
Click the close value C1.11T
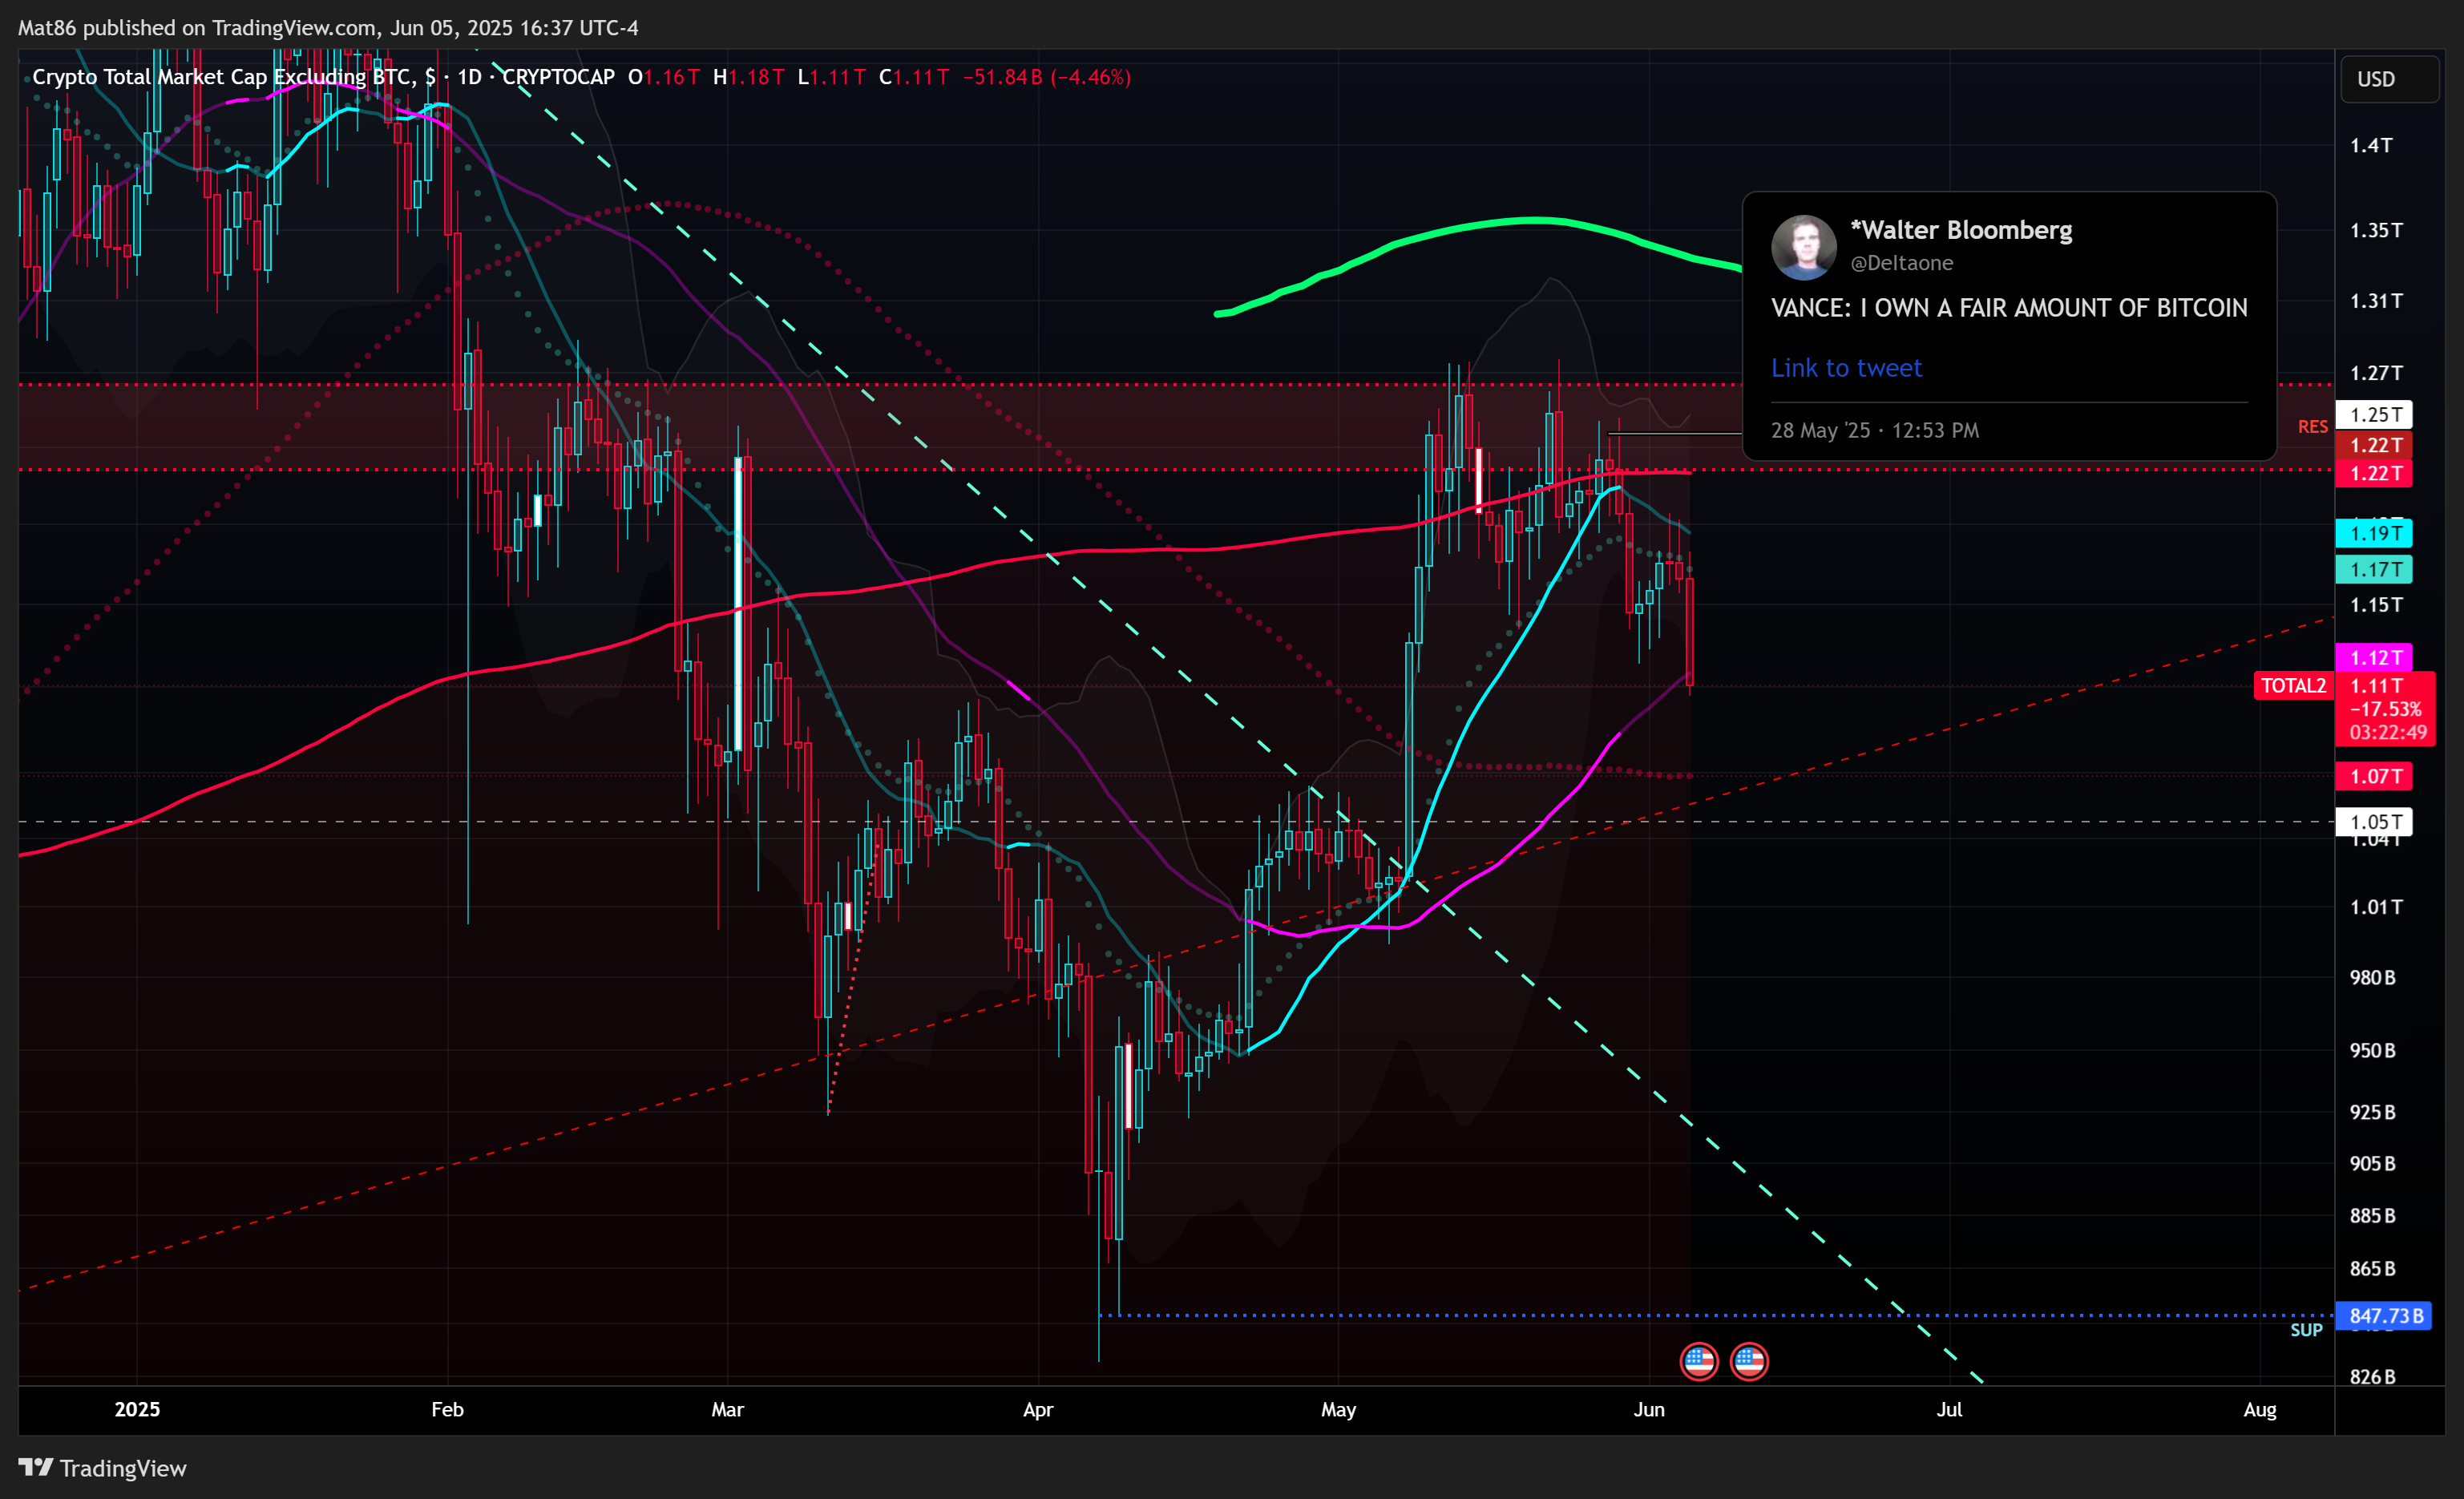point(913,77)
